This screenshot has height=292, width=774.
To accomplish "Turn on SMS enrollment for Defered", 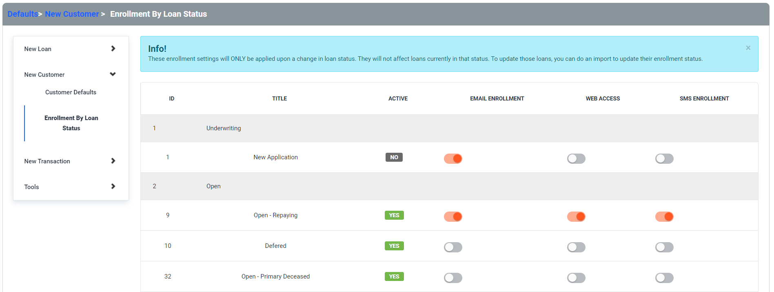I will point(664,247).
